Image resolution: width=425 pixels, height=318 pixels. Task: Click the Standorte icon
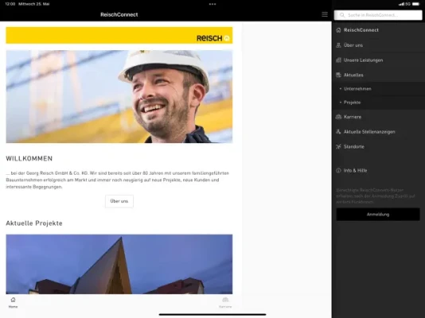coord(338,147)
